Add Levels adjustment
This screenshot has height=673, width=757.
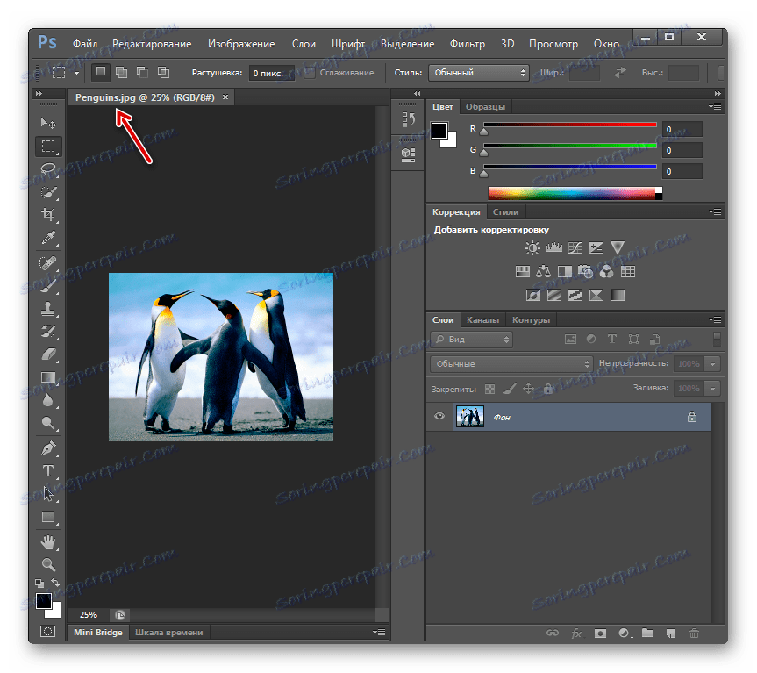coord(553,248)
